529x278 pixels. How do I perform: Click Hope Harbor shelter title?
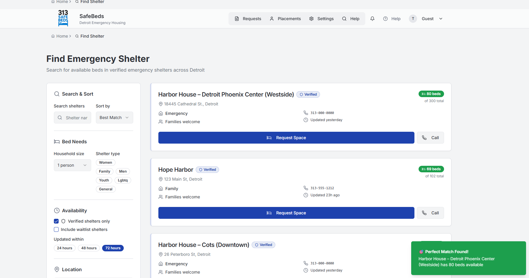pyautogui.click(x=176, y=170)
